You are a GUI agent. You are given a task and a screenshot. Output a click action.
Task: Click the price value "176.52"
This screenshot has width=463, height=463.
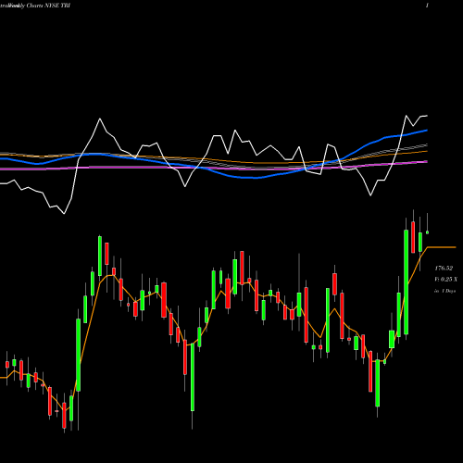tap(444, 269)
